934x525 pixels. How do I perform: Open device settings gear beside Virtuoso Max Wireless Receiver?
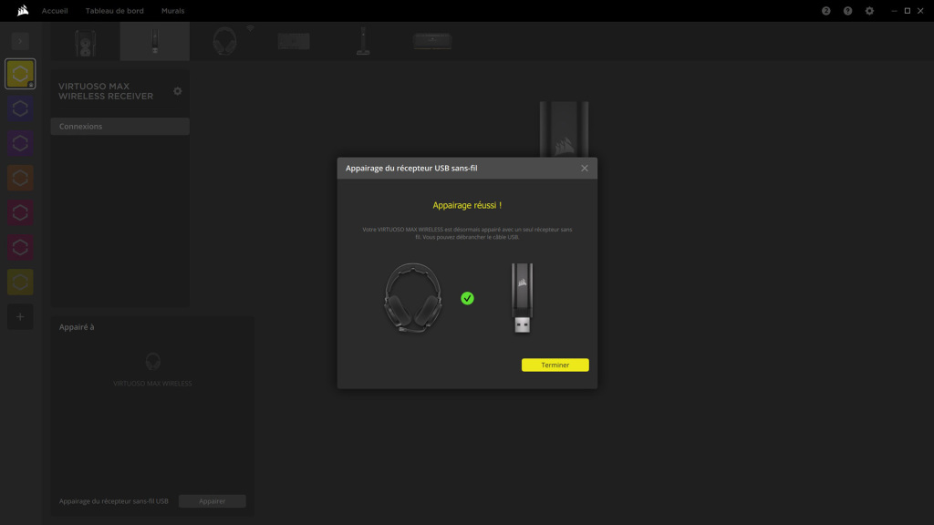coord(178,91)
